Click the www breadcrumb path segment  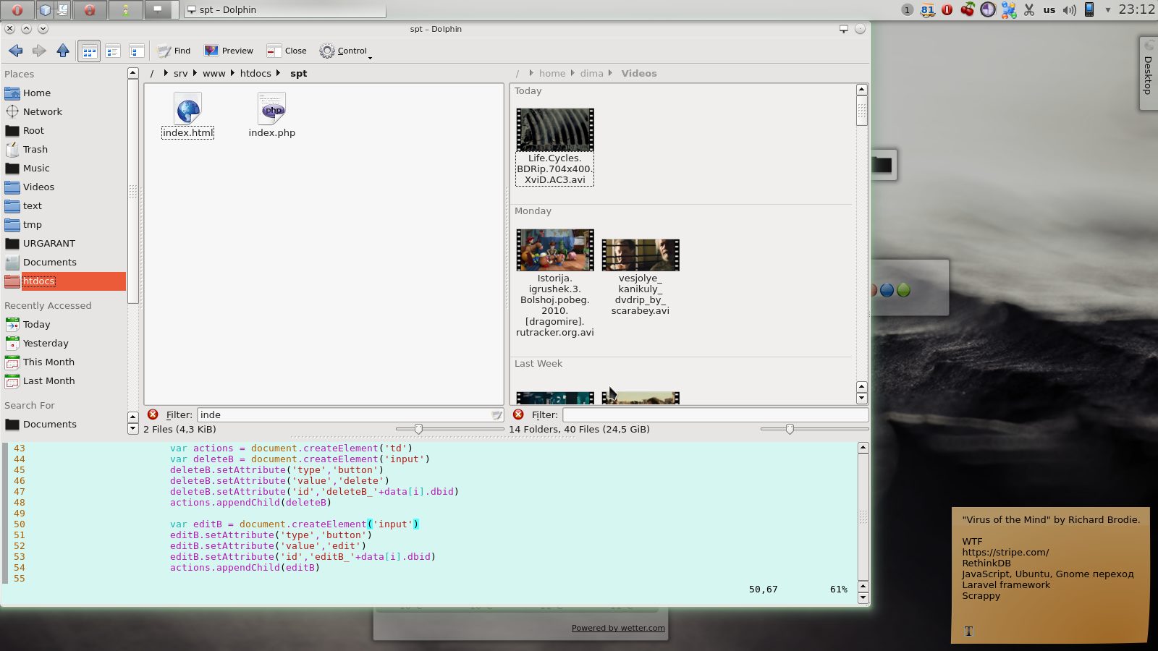coord(214,74)
